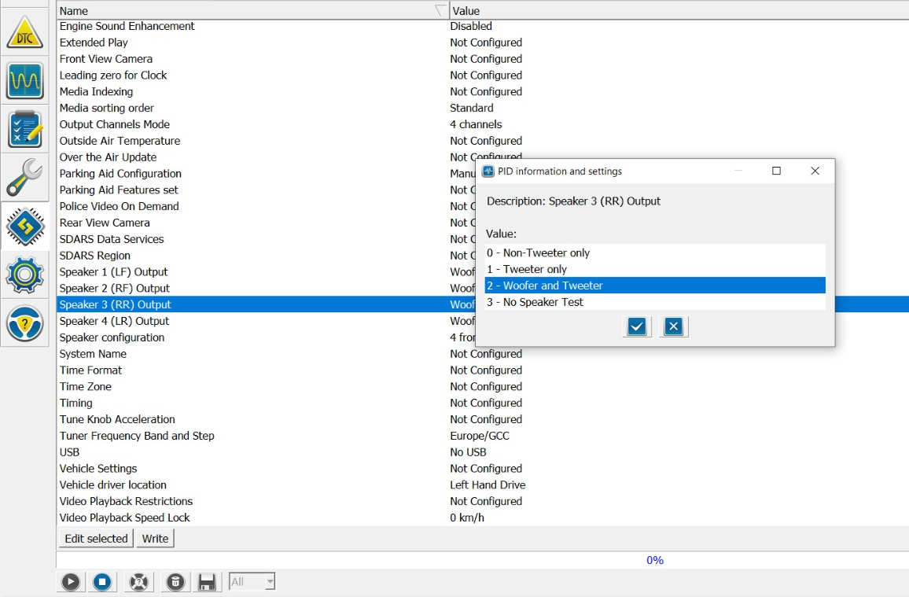
Task: Select '0 - Non-Tweeter only' option
Action: click(x=654, y=252)
